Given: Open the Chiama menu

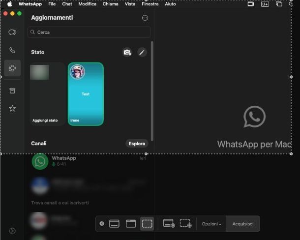Looking at the screenshot, I should pos(110,4).
